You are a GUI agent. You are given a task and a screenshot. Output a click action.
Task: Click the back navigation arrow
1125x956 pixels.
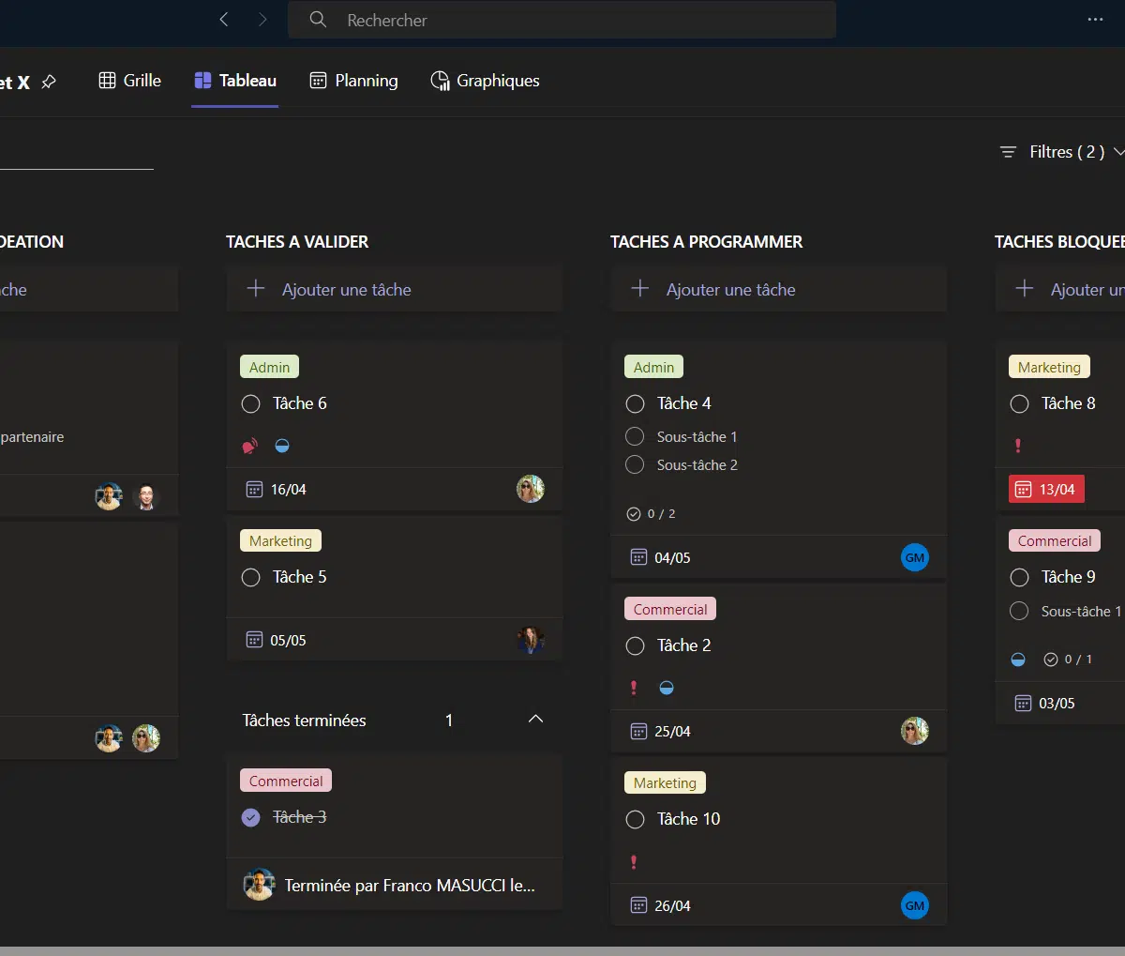[224, 20]
